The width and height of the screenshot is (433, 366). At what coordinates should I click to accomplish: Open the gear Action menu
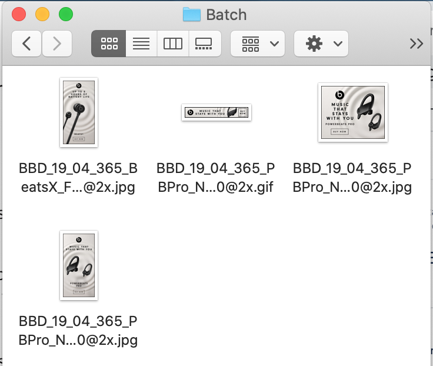point(321,44)
